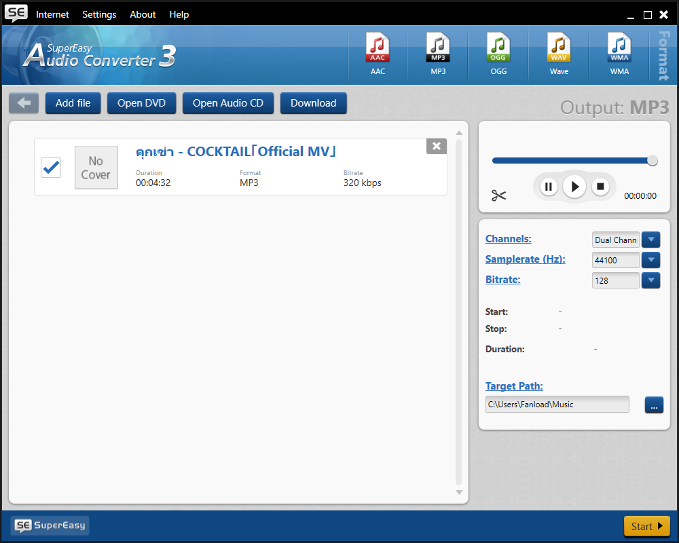Click the file list scroll down arrow
This screenshot has height=543, width=679.
click(459, 492)
